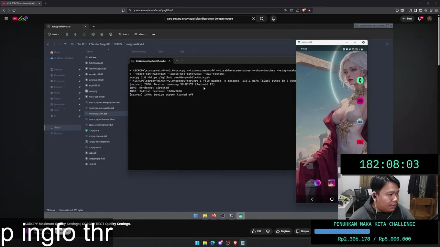Screen dimensions: 440x247
Task: Click the Download this video button
Action: [370, 26]
